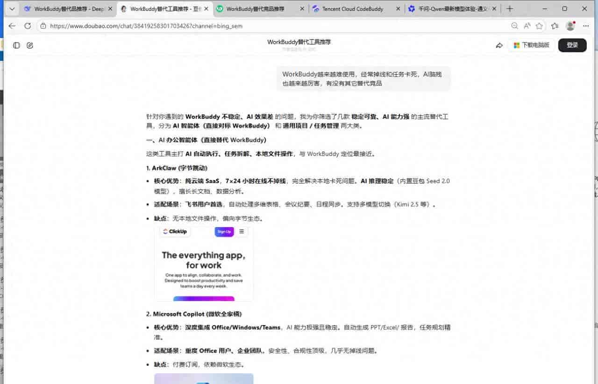The height and width of the screenshot is (384, 598).
Task: Open a new browser tab
Action: click(x=510, y=9)
